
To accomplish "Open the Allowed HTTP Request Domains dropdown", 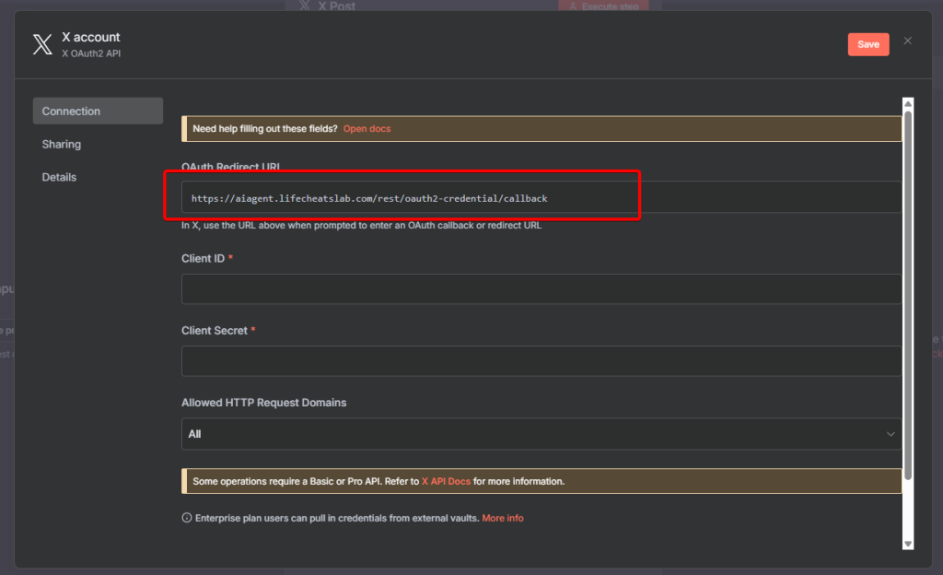I will 541,434.
